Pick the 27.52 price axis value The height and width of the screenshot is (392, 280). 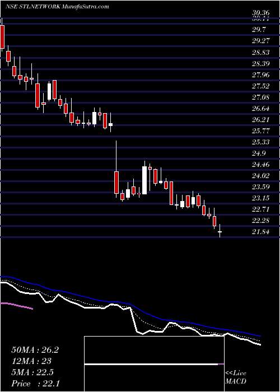pos(261,86)
